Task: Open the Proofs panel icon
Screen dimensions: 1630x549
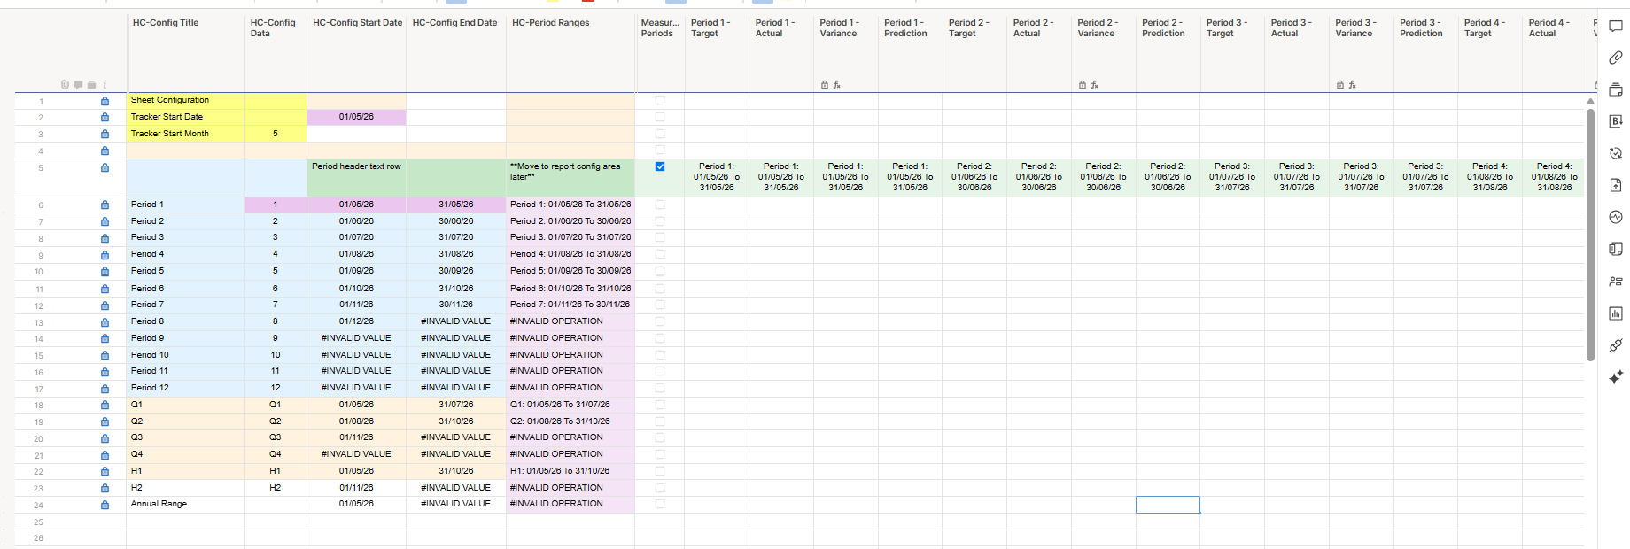Action: point(1616,89)
